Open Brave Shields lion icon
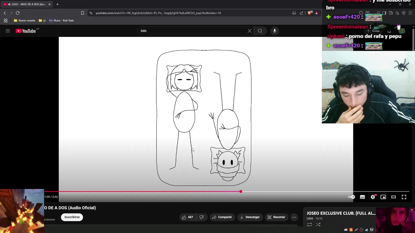The image size is (415, 233). 310,13
